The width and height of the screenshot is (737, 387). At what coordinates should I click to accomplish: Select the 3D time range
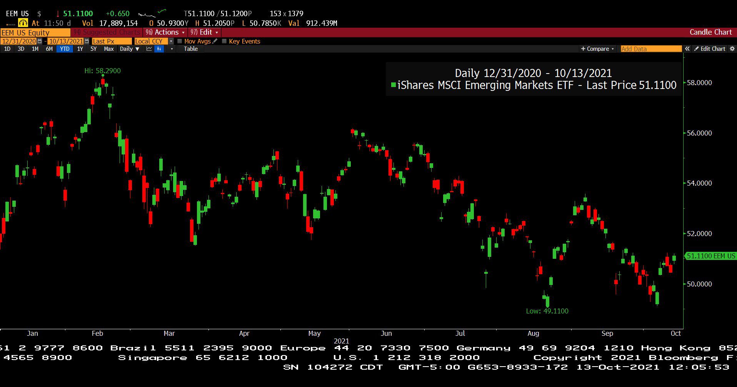click(x=21, y=49)
